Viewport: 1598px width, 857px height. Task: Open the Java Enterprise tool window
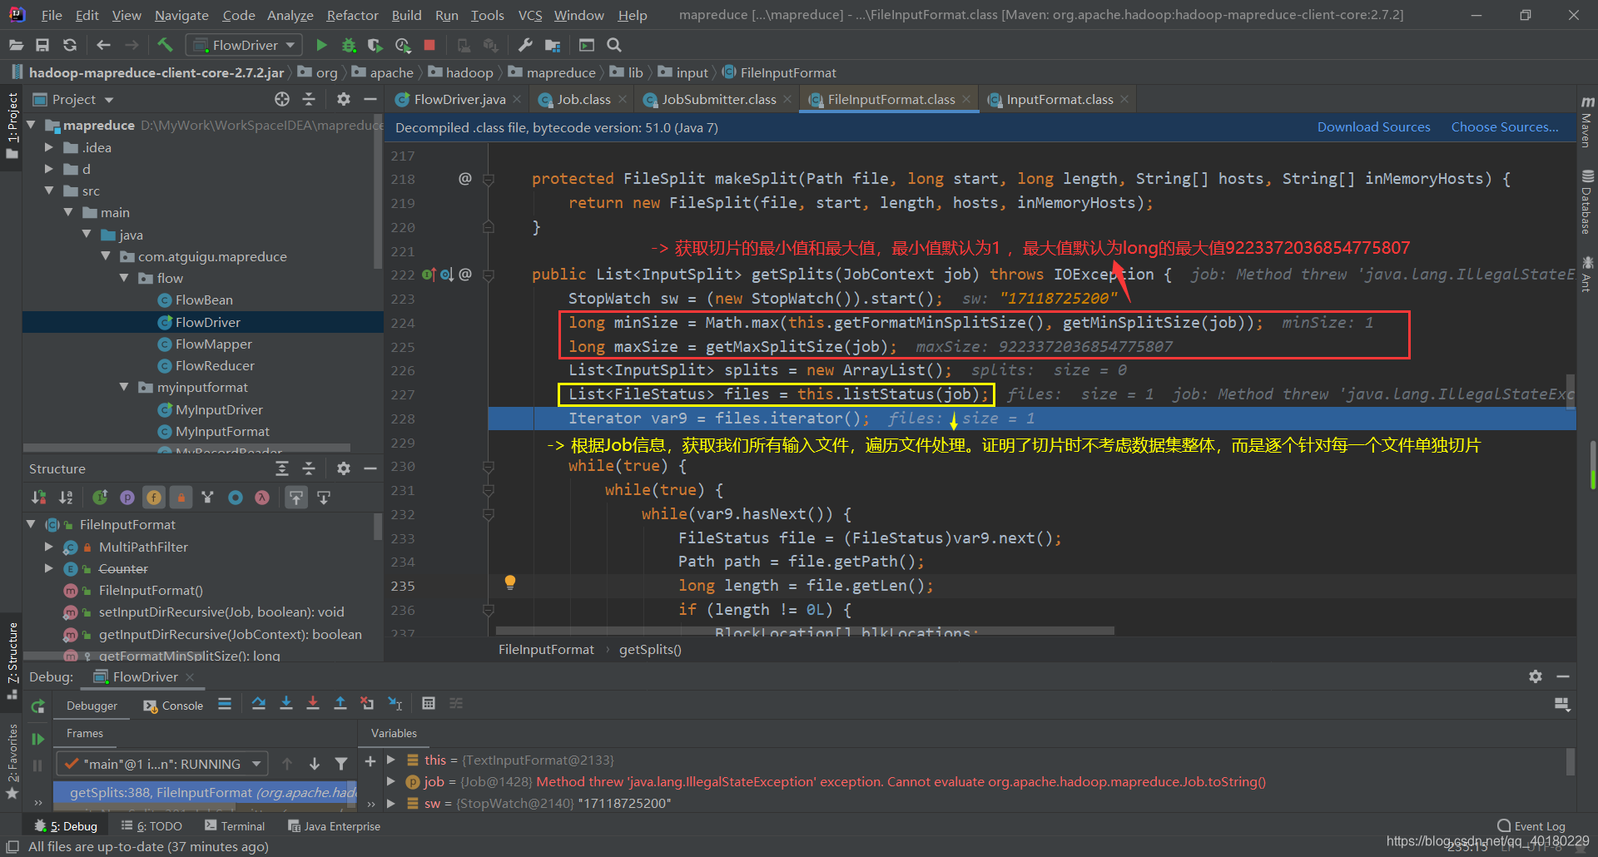[x=334, y=826]
